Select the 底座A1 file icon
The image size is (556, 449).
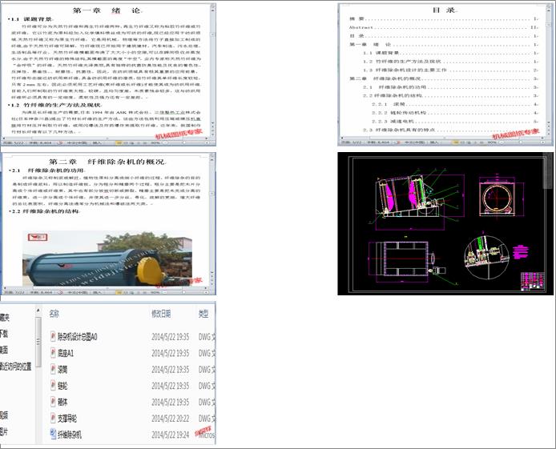coord(53,353)
